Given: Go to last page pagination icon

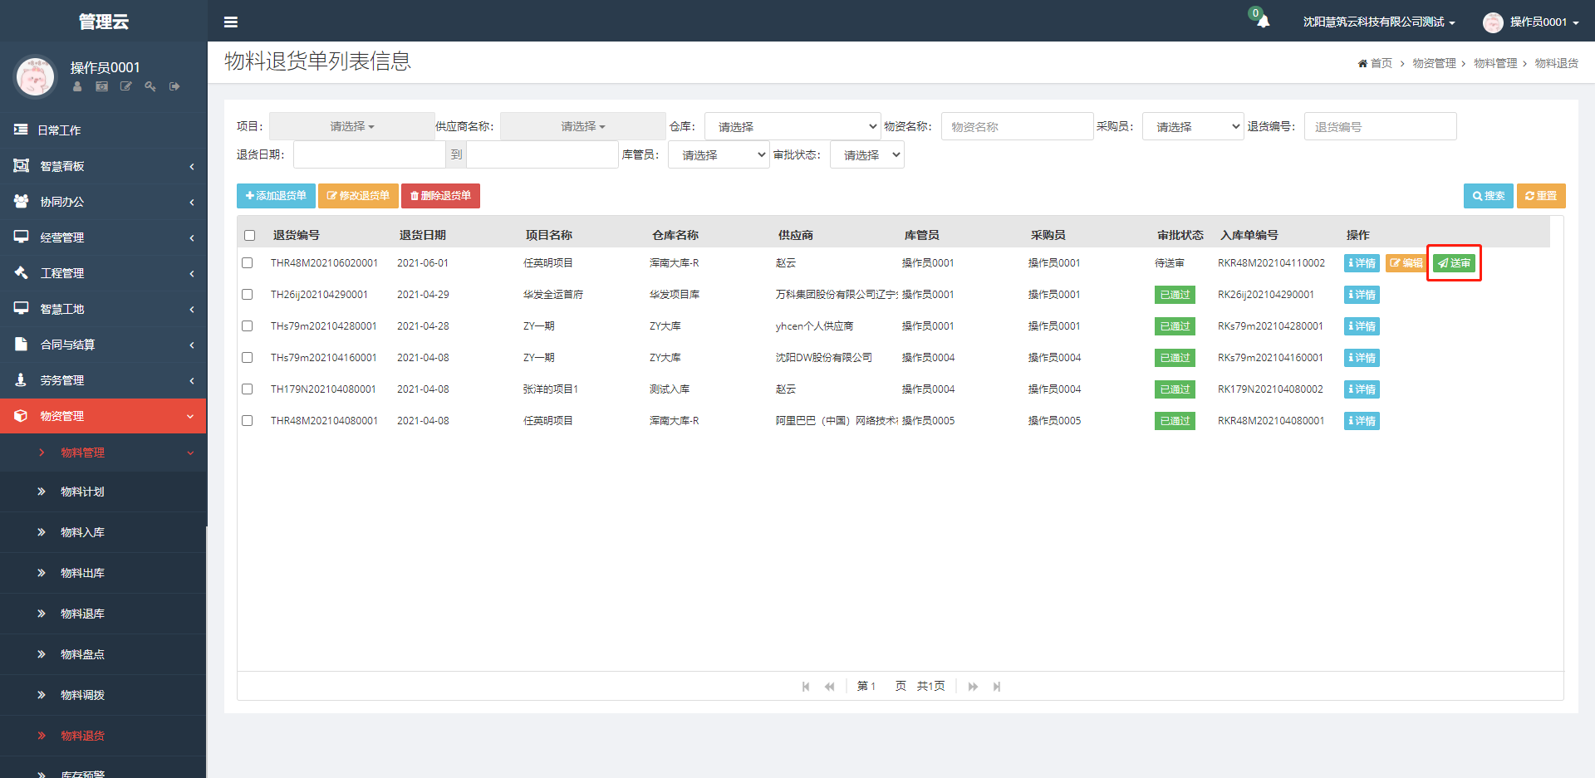Looking at the screenshot, I should click(x=997, y=687).
